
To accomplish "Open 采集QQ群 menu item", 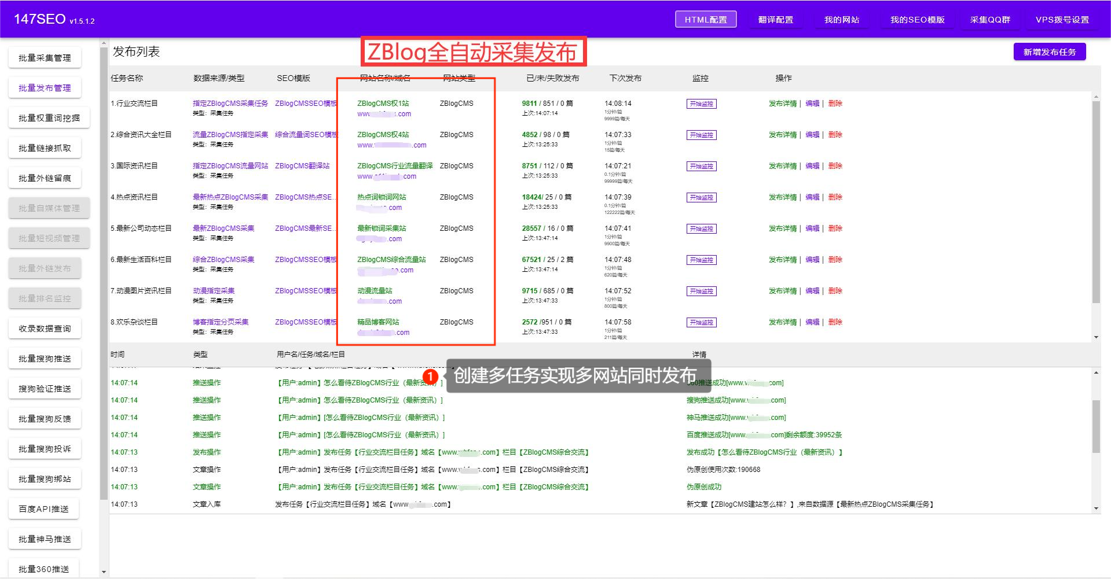I will click(991, 20).
